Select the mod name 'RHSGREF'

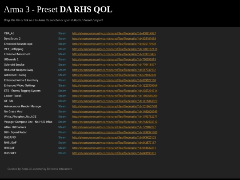(10, 153)
